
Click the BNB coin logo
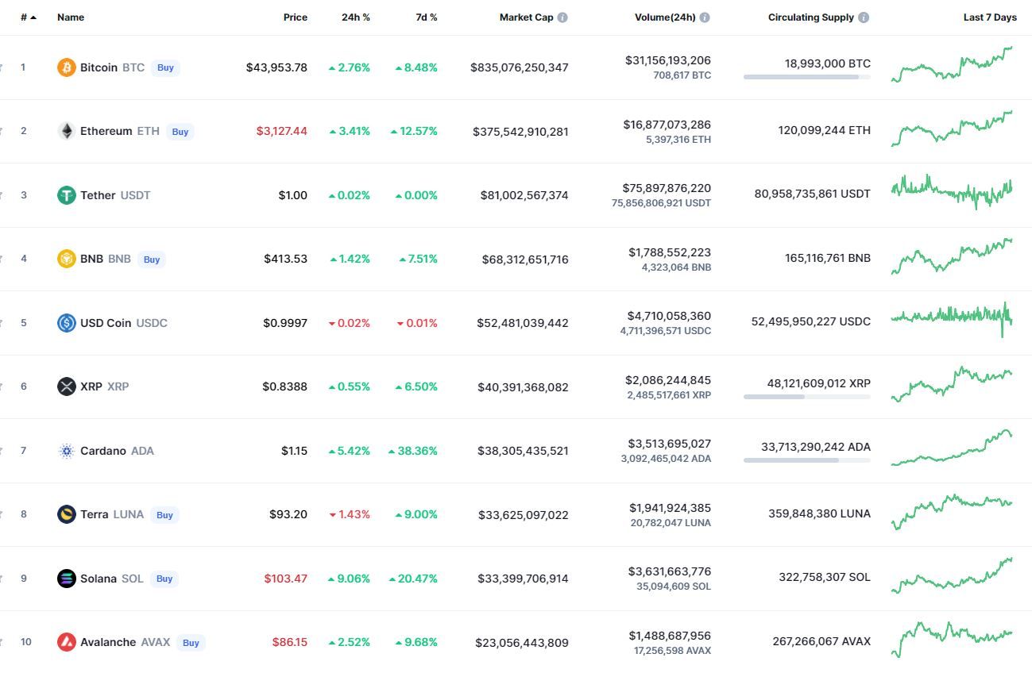tap(67, 259)
